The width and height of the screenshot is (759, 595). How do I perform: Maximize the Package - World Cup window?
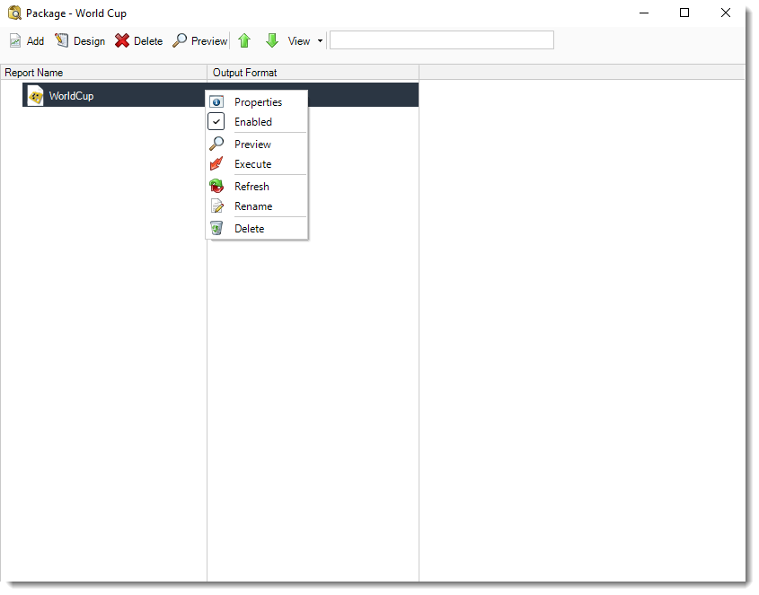tap(684, 13)
